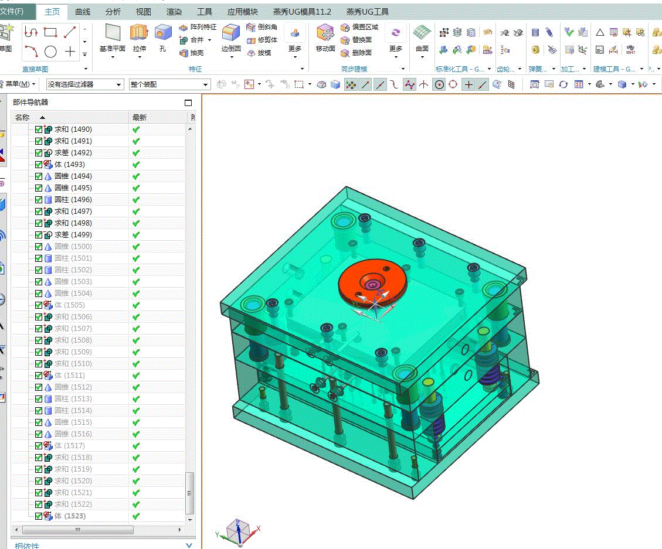Select the rectangle sketch tool
662x549 pixels.
pos(50,32)
